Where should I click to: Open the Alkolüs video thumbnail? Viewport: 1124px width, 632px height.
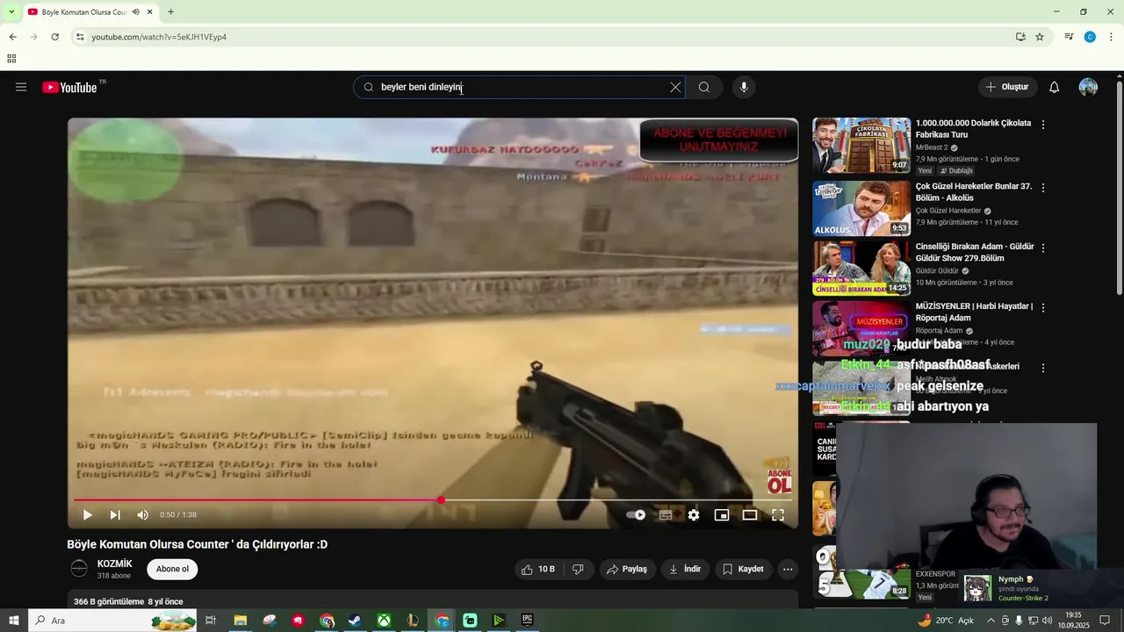[861, 209]
